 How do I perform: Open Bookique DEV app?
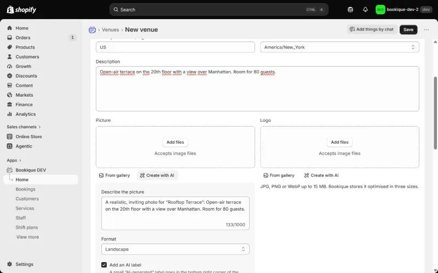pyautogui.click(x=41, y=170)
